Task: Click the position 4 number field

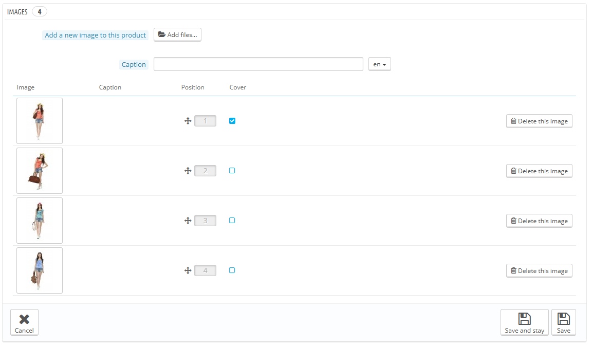Action: pyautogui.click(x=206, y=270)
